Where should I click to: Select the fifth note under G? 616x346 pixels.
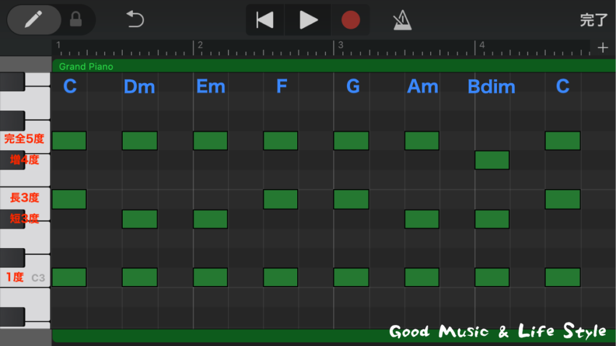(x=351, y=141)
